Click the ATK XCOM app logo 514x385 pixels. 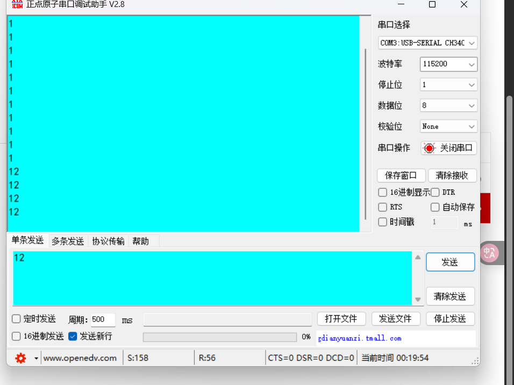click(17, 4)
